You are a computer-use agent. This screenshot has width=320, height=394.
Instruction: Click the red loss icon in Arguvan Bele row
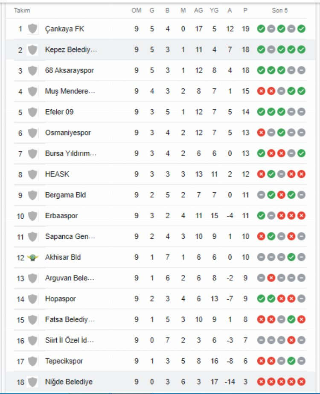coord(271,278)
